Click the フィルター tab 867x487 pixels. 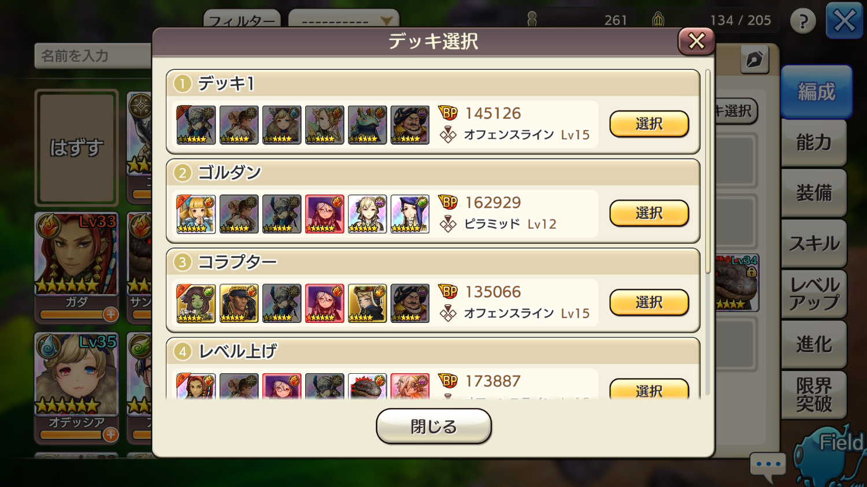242,20
